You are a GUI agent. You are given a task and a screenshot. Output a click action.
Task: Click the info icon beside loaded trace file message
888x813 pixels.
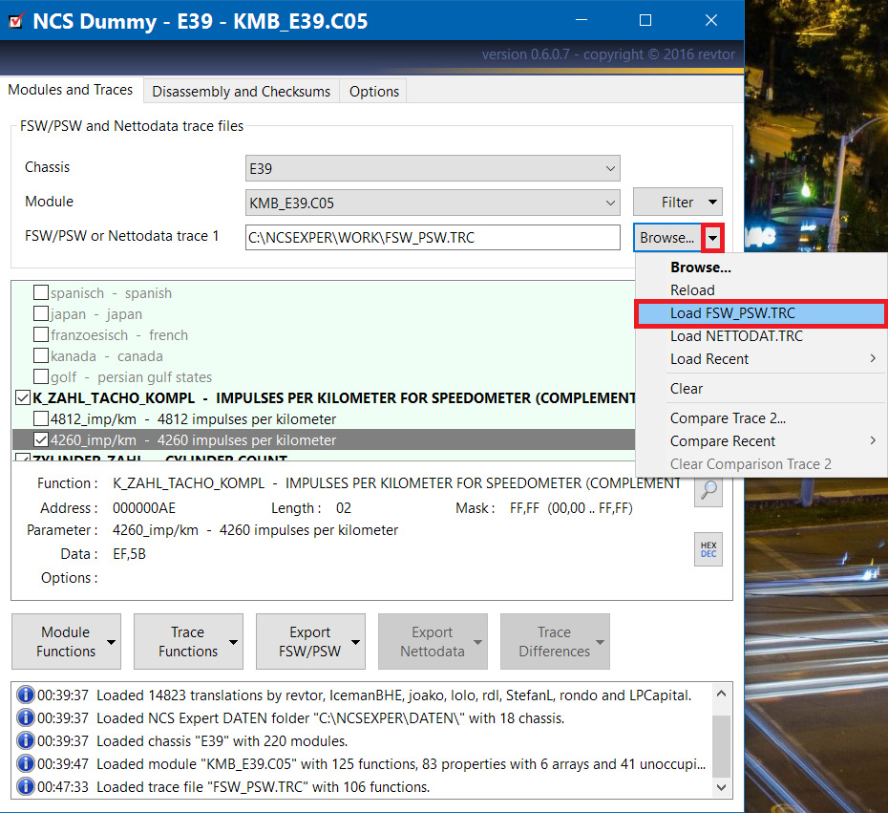coord(26,787)
